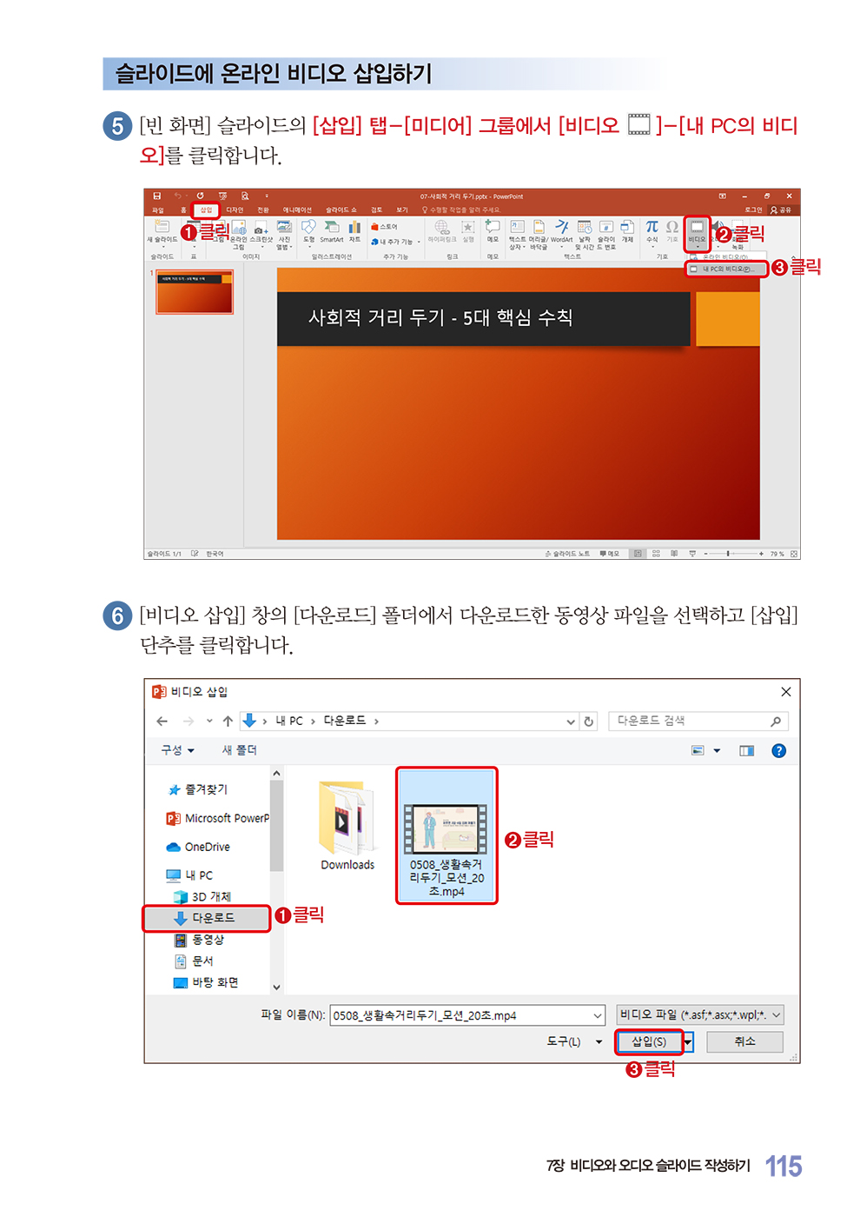The height and width of the screenshot is (1217, 860).
Task: Open the Insert (삽입) ribbon tab
Action: click(206, 210)
